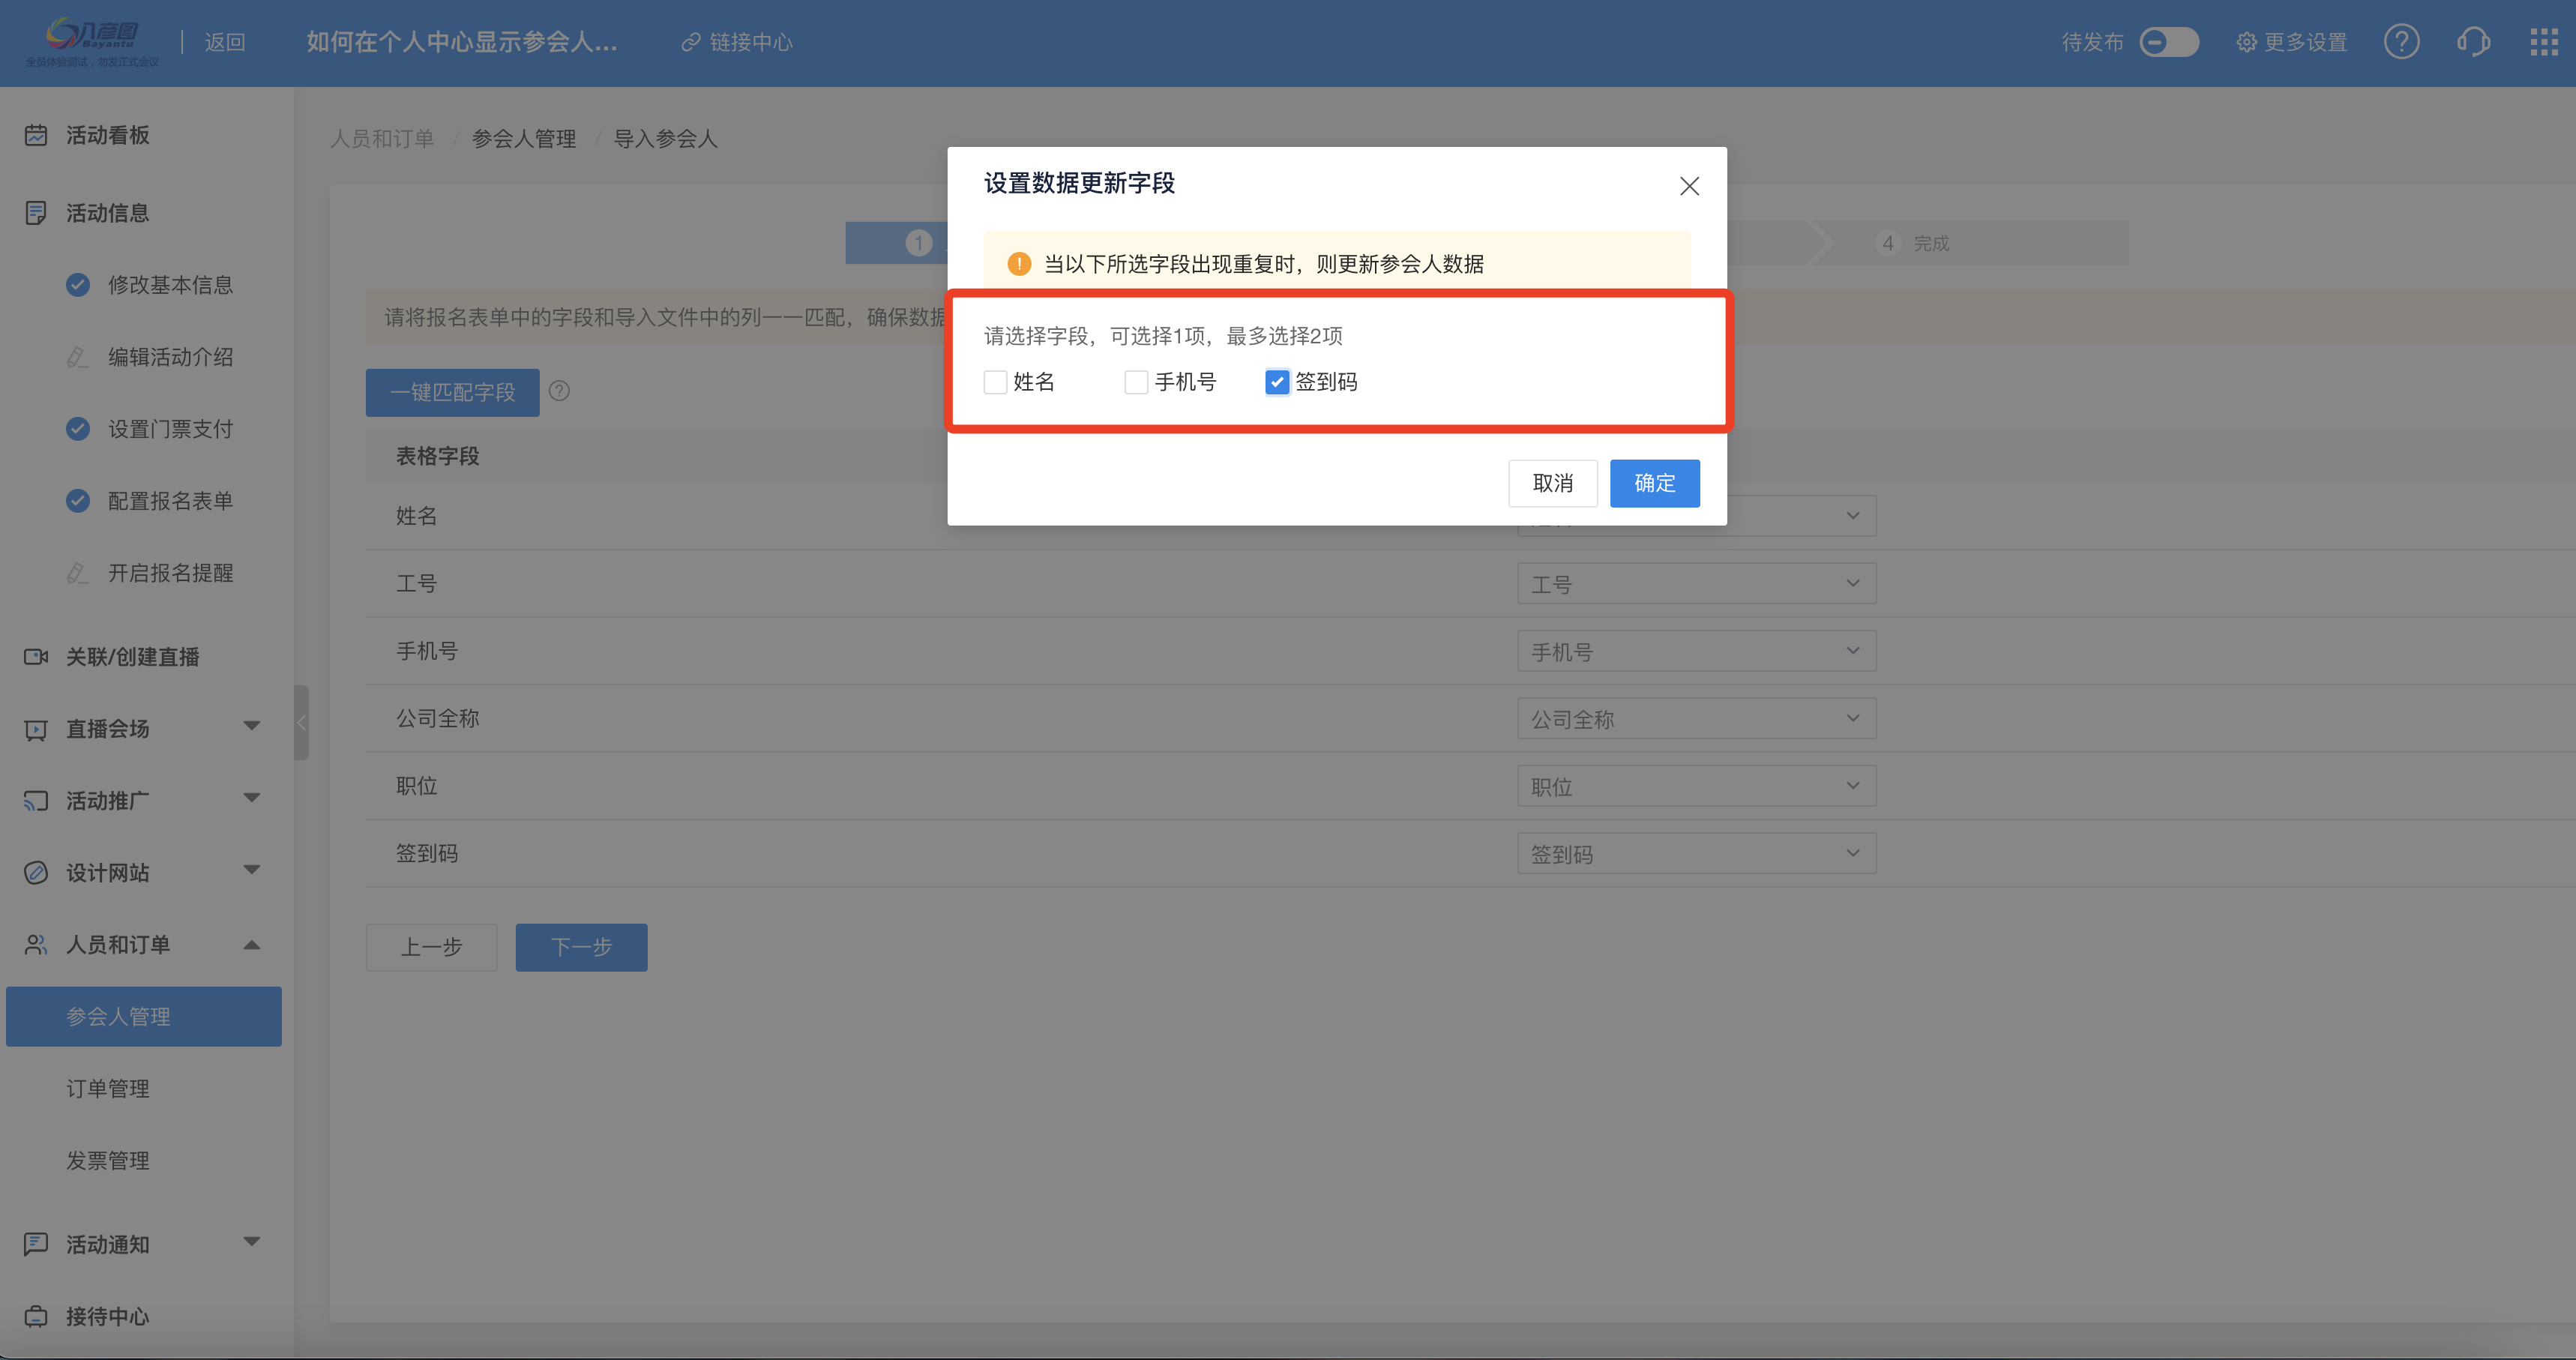
Task: Open the apps grid icon
Action: (x=2543, y=42)
